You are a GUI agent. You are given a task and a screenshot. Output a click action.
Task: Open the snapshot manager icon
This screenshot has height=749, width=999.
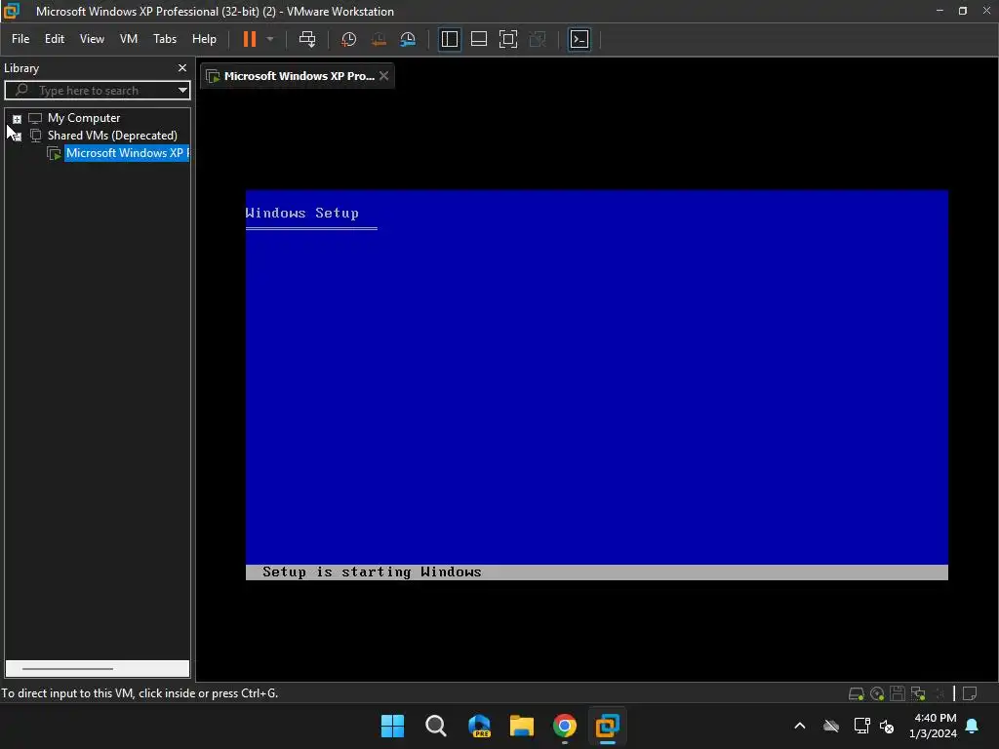pos(408,39)
